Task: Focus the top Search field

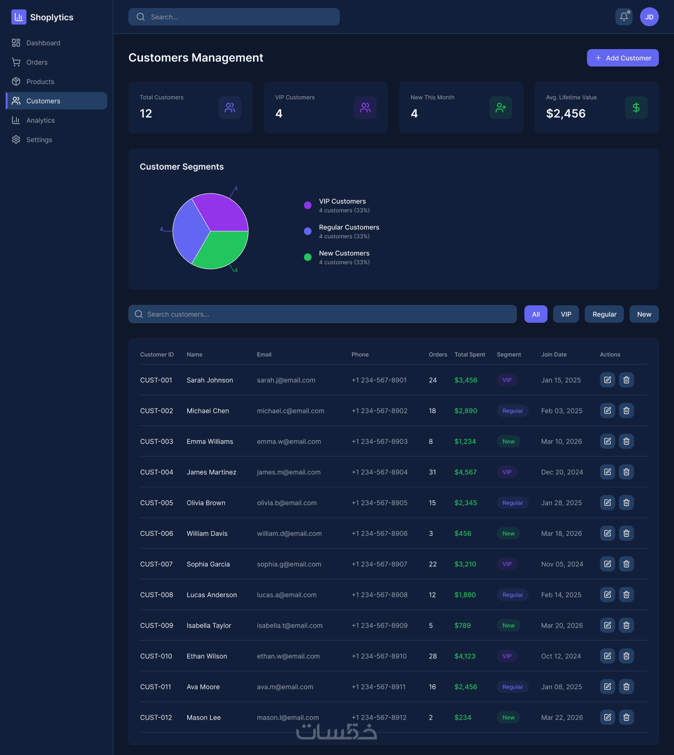Action: tap(234, 17)
